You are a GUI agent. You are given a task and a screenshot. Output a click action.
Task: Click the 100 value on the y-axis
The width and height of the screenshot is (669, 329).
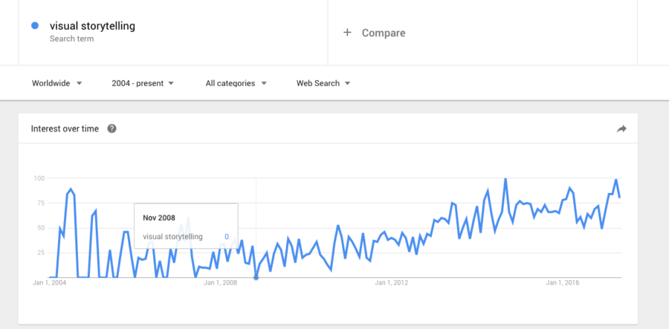(39, 178)
